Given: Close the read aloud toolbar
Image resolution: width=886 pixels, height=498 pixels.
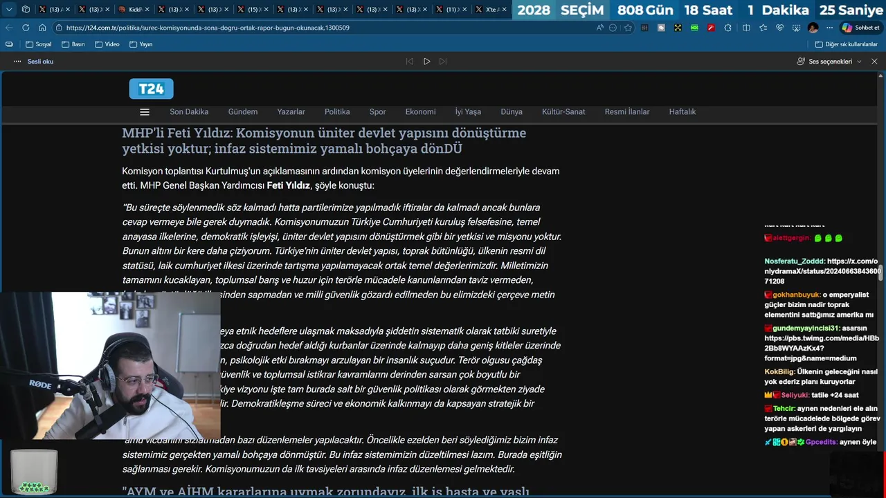Looking at the screenshot, I should tap(874, 62).
